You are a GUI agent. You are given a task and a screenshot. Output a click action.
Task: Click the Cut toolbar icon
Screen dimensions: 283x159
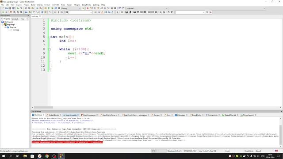pyautogui.click(x=26, y=8)
